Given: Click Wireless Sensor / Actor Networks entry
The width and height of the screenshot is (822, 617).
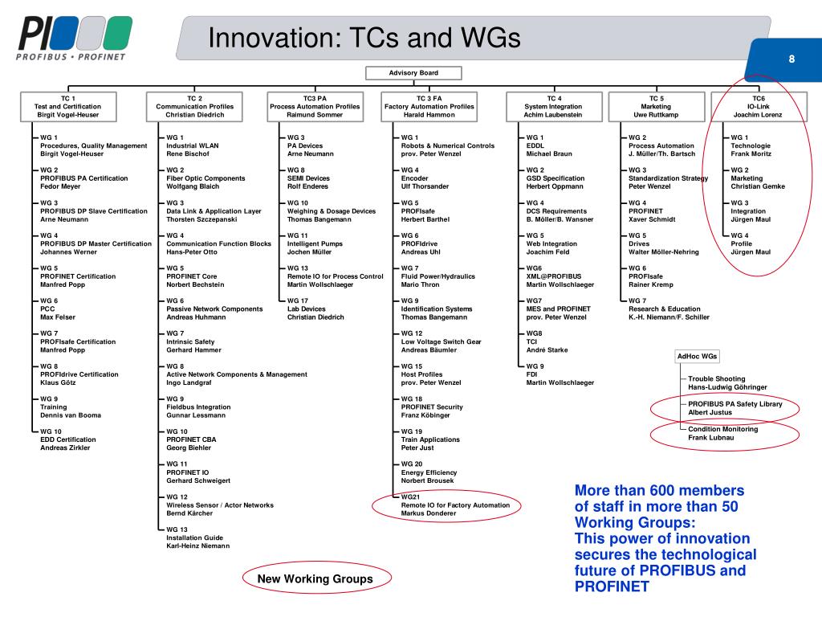Looking at the screenshot, I should [x=220, y=505].
